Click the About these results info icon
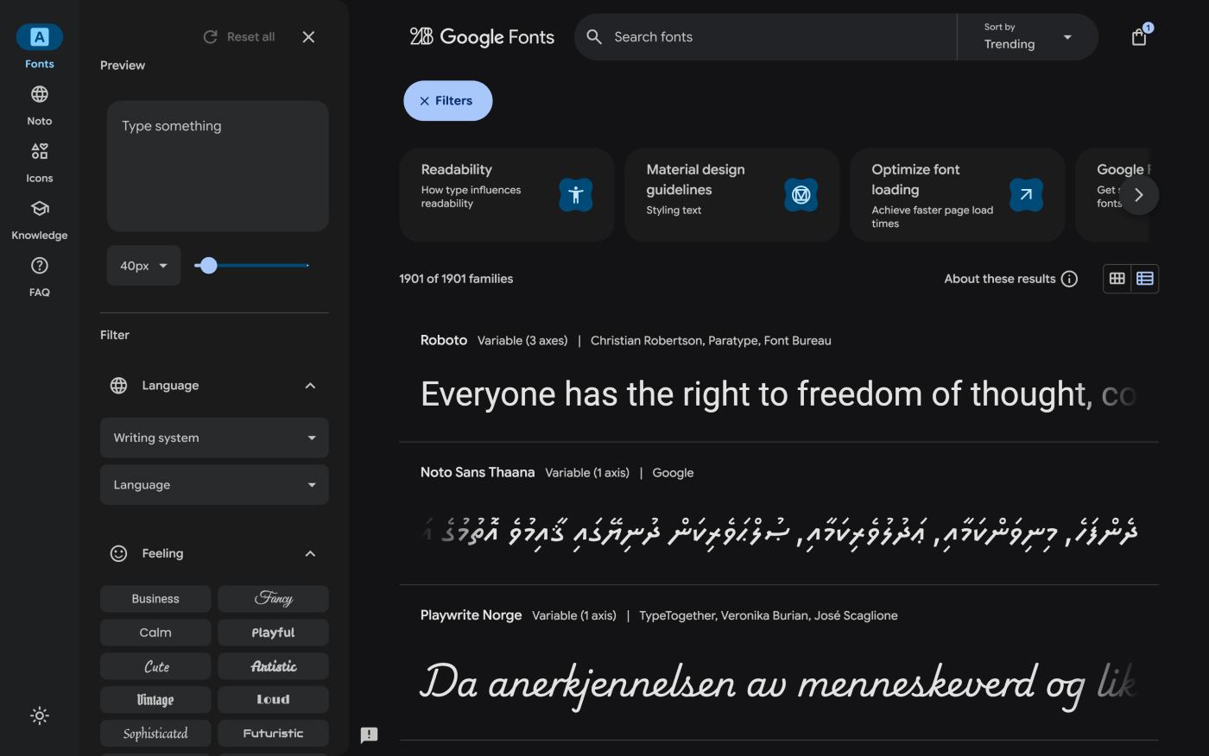 pyautogui.click(x=1069, y=279)
